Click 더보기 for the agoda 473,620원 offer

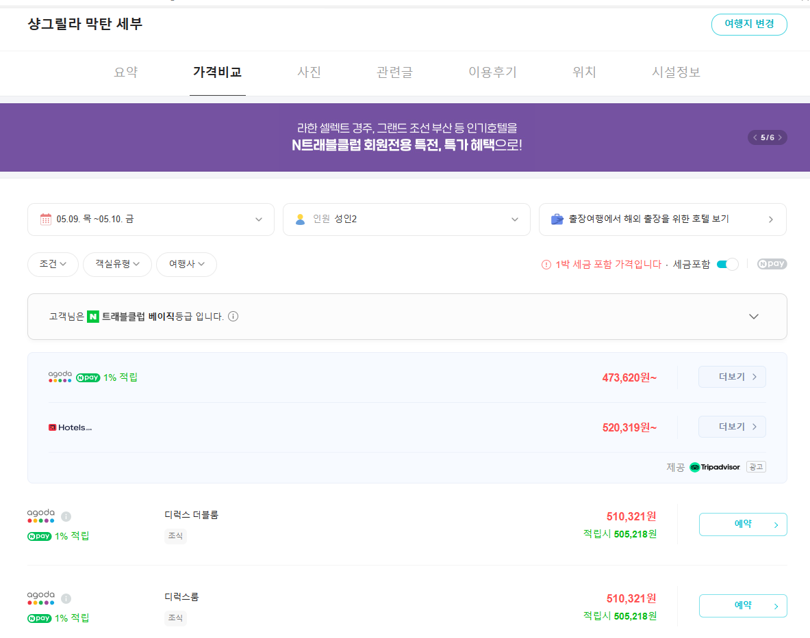(x=732, y=377)
